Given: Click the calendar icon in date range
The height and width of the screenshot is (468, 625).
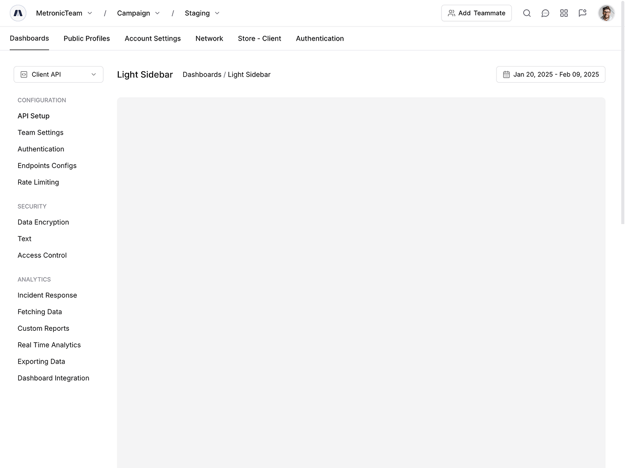Looking at the screenshot, I should 506,74.
